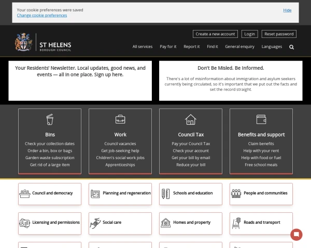Screen dimensions: 311x248
Task: Click the Social care hands icon
Action: [95, 223]
